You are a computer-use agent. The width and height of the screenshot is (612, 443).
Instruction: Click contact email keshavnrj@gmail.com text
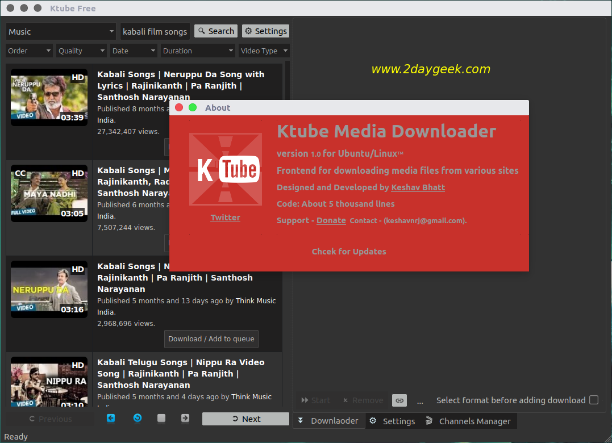pyautogui.click(x=424, y=221)
